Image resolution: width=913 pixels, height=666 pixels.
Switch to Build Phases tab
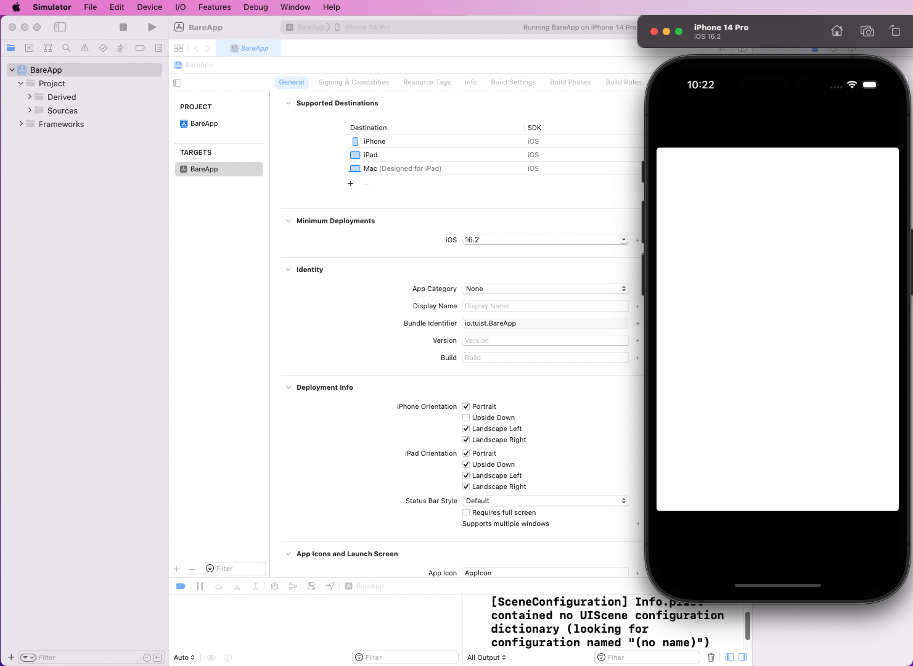click(570, 82)
